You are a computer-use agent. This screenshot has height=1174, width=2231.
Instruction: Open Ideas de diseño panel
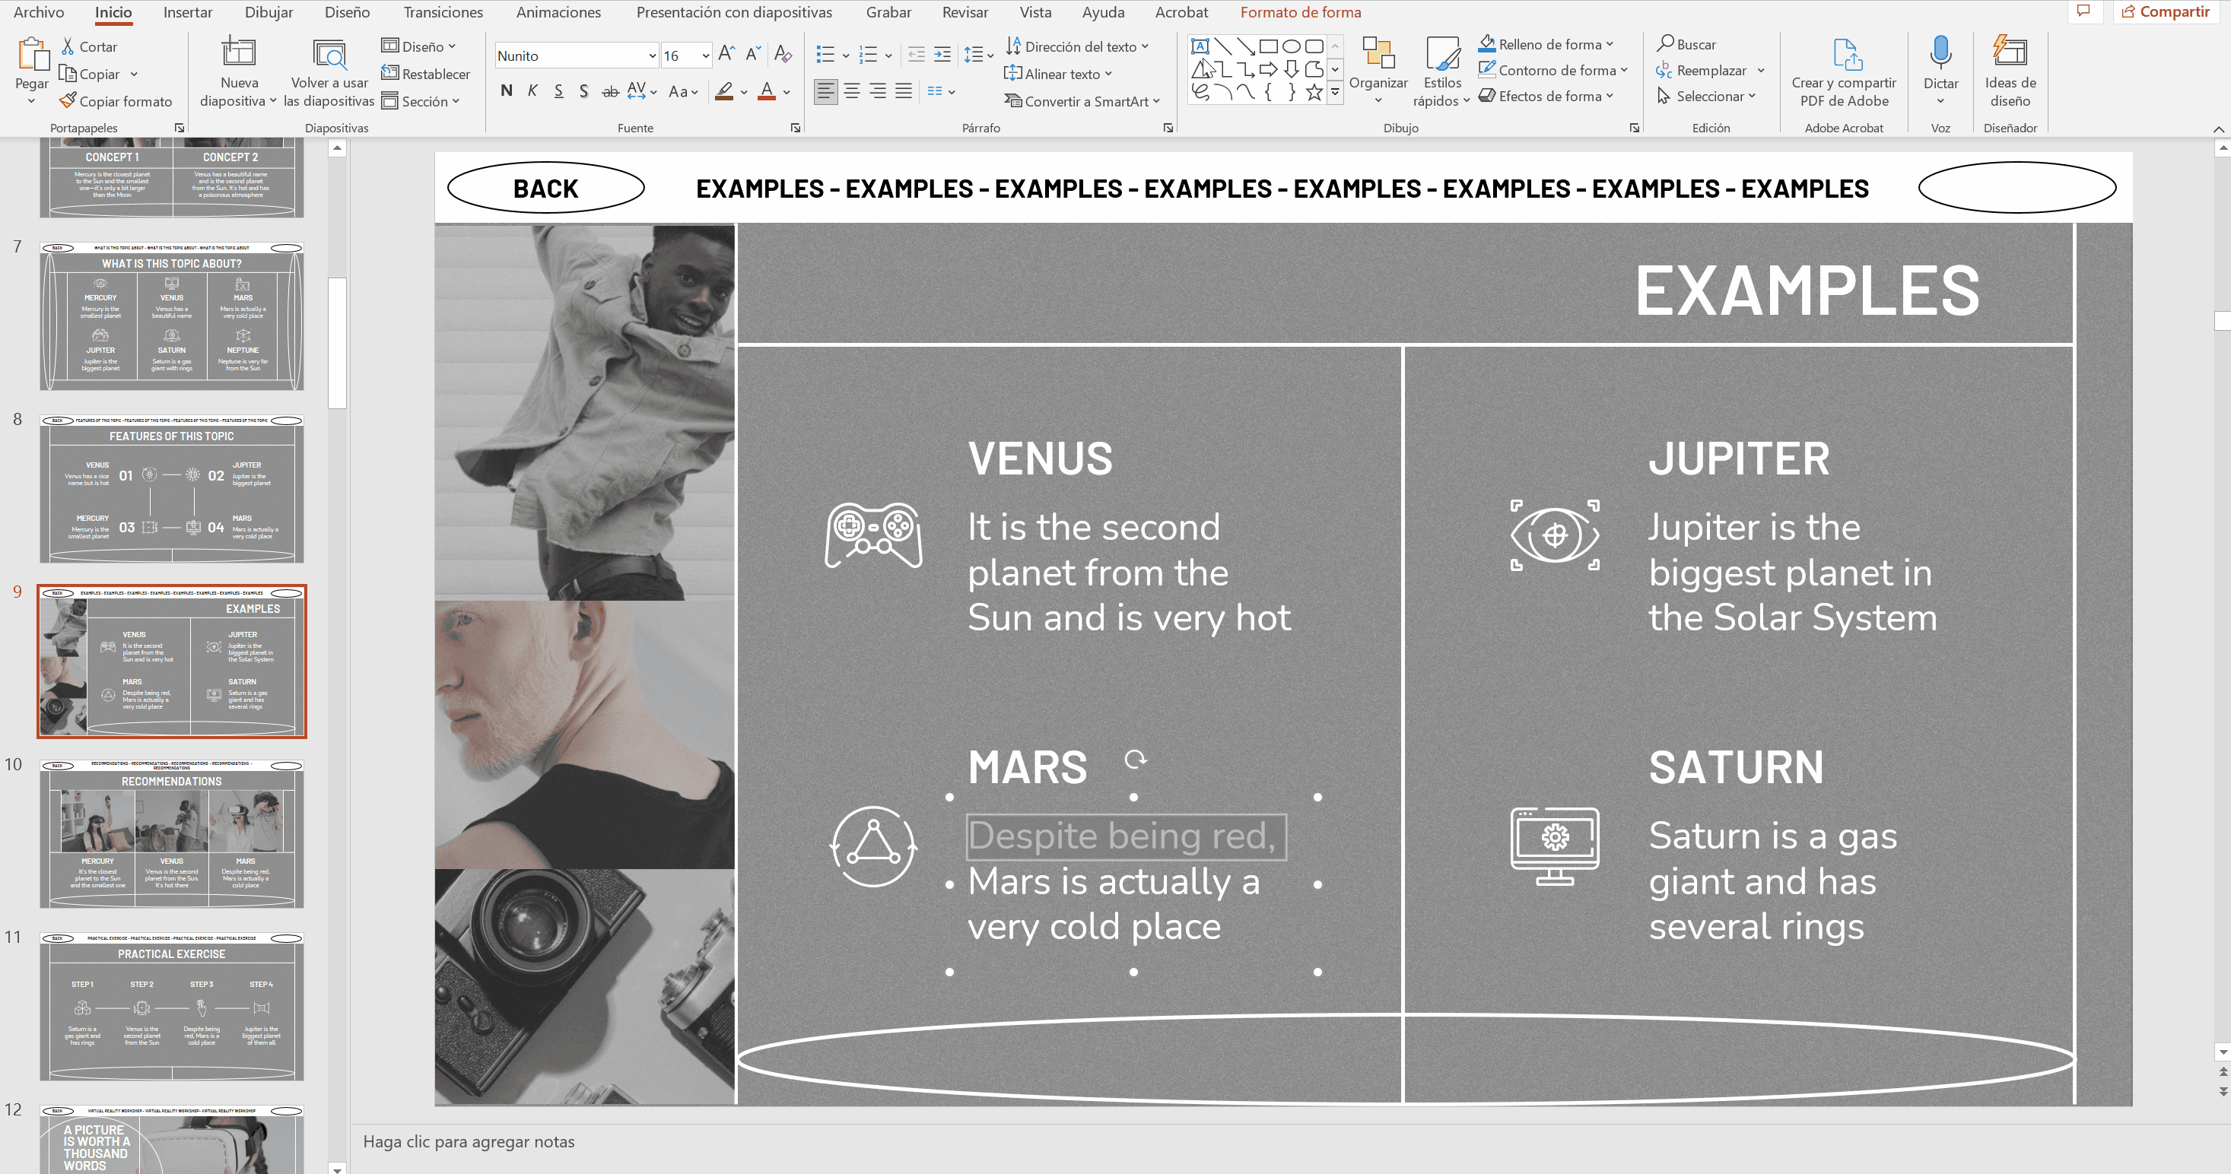pos(2010,71)
